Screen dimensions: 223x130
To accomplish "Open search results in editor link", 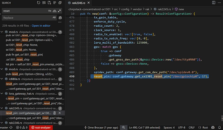I will point(41,26).
